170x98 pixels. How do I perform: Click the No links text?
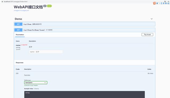[x=150, y=73]
